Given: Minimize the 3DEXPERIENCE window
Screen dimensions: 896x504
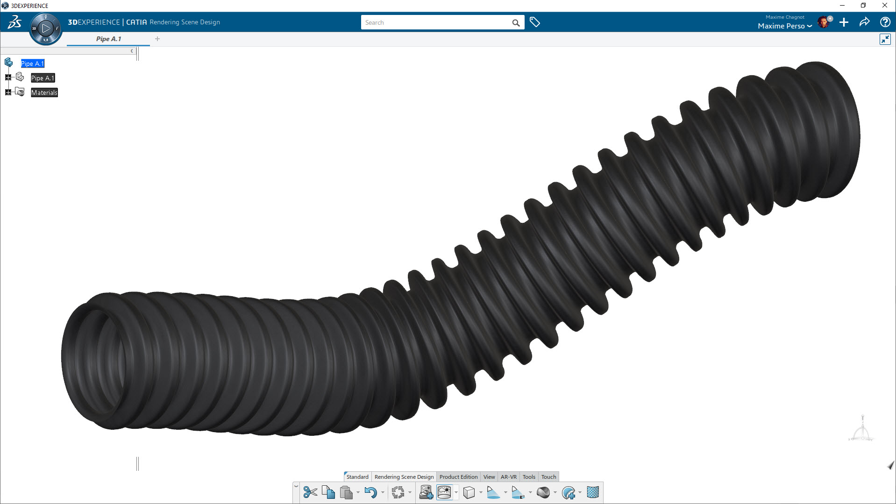Looking at the screenshot, I should tap(842, 6).
